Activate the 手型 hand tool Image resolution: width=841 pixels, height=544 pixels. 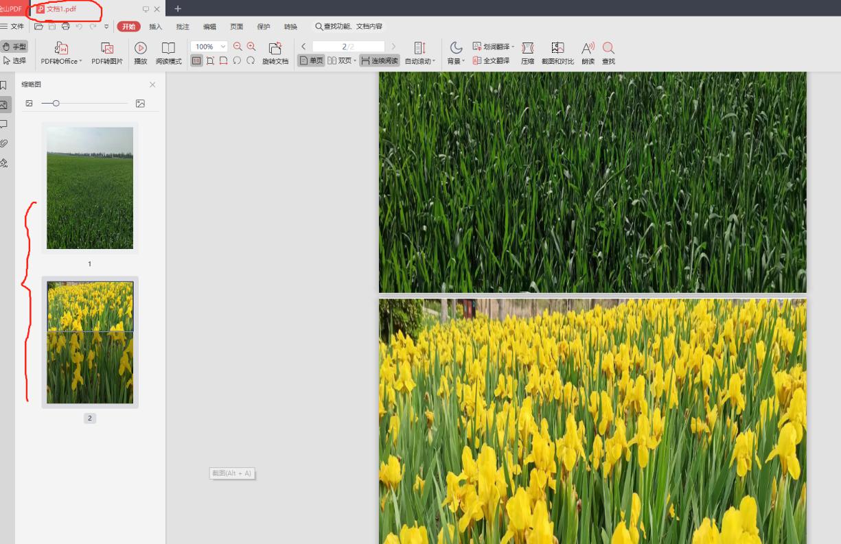tap(14, 47)
